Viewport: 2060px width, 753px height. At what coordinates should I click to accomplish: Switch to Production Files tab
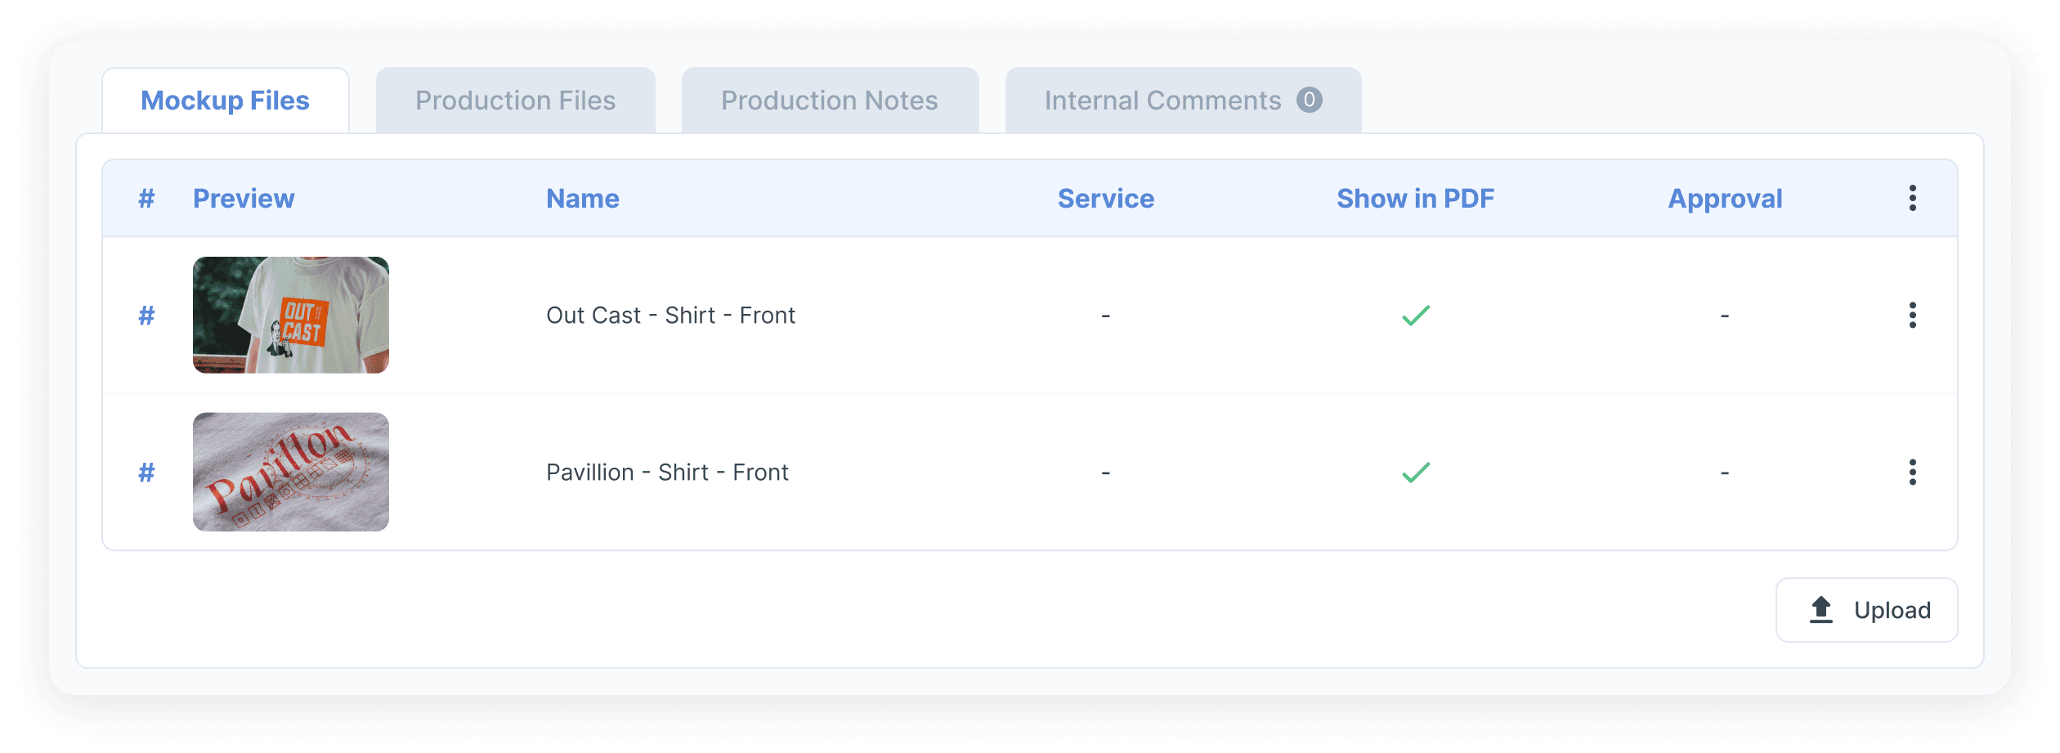pyautogui.click(x=515, y=101)
